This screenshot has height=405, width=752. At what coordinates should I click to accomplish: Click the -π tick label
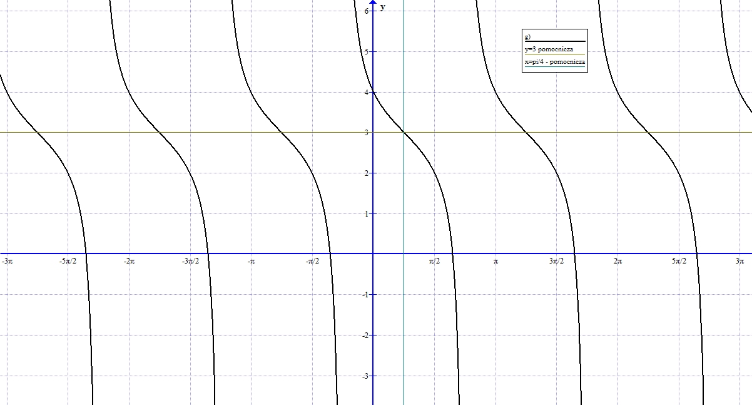pyautogui.click(x=251, y=261)
